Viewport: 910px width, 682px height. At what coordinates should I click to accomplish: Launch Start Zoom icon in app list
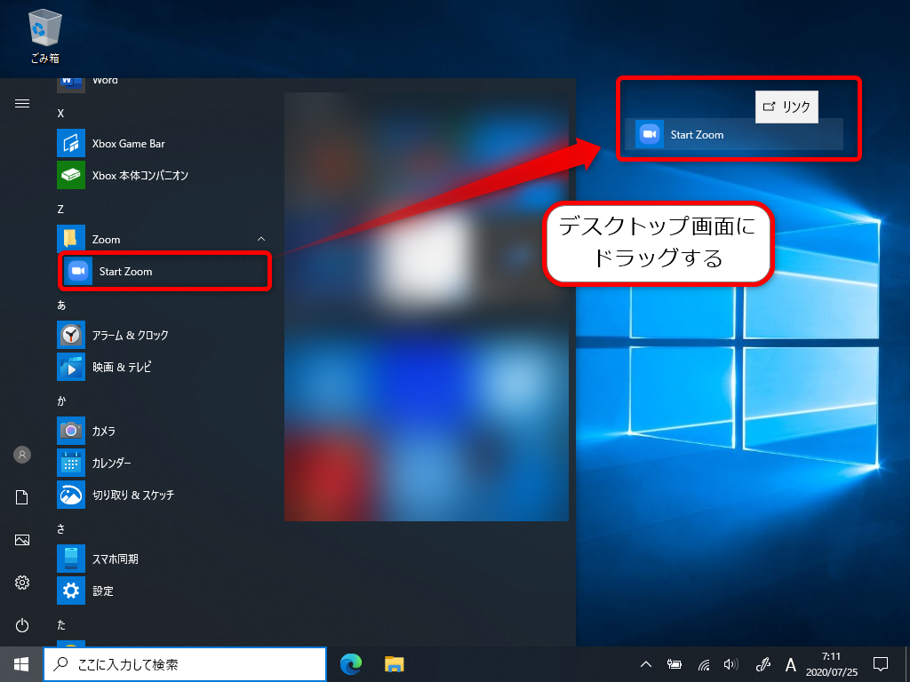tap(78, 271)
